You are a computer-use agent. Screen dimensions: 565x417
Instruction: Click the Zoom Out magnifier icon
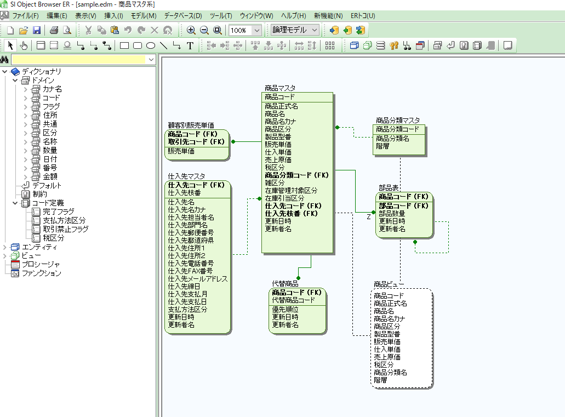click(x=204, y=30)
